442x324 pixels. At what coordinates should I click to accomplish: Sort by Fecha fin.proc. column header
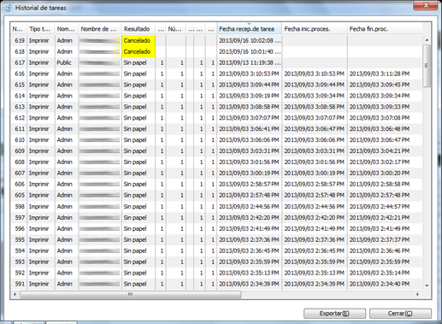click(385, 29)
